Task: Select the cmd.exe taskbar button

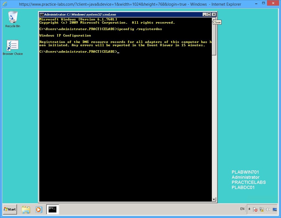Action: (x=52, y=209)
